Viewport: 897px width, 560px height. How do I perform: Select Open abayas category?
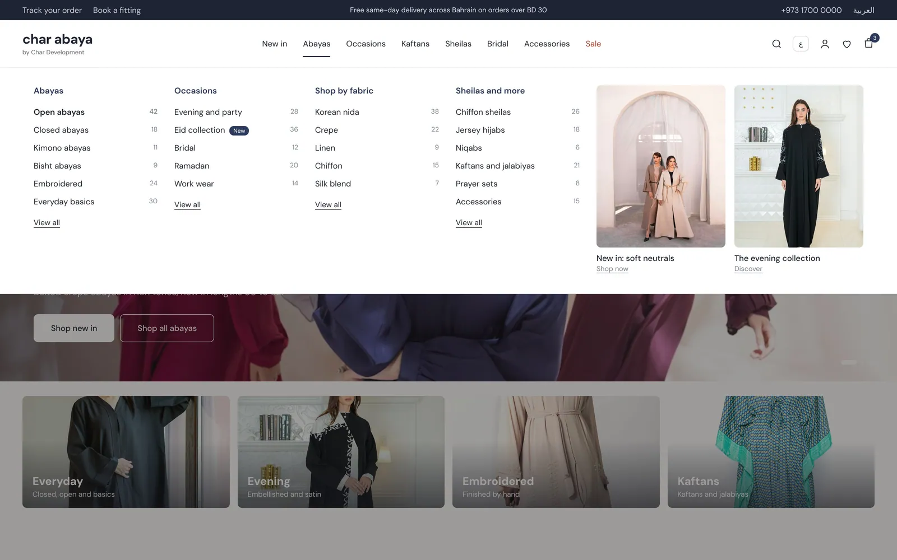pos(95,112)
